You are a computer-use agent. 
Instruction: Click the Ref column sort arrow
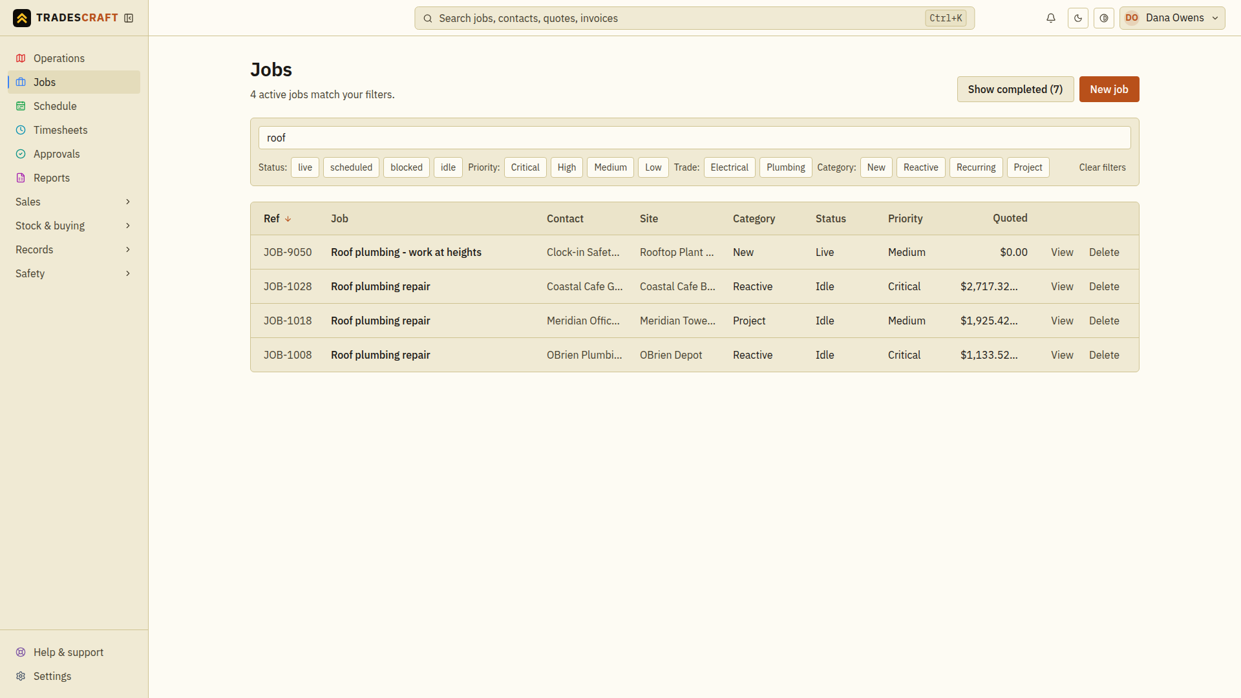point(288,219)
